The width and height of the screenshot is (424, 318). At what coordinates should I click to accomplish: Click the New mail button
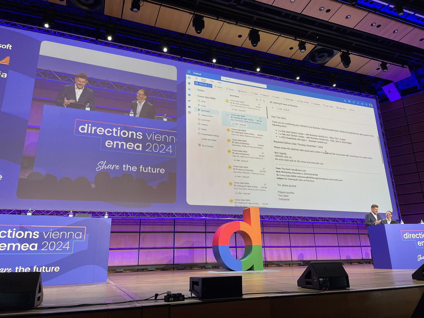click(x=201, y=84)
